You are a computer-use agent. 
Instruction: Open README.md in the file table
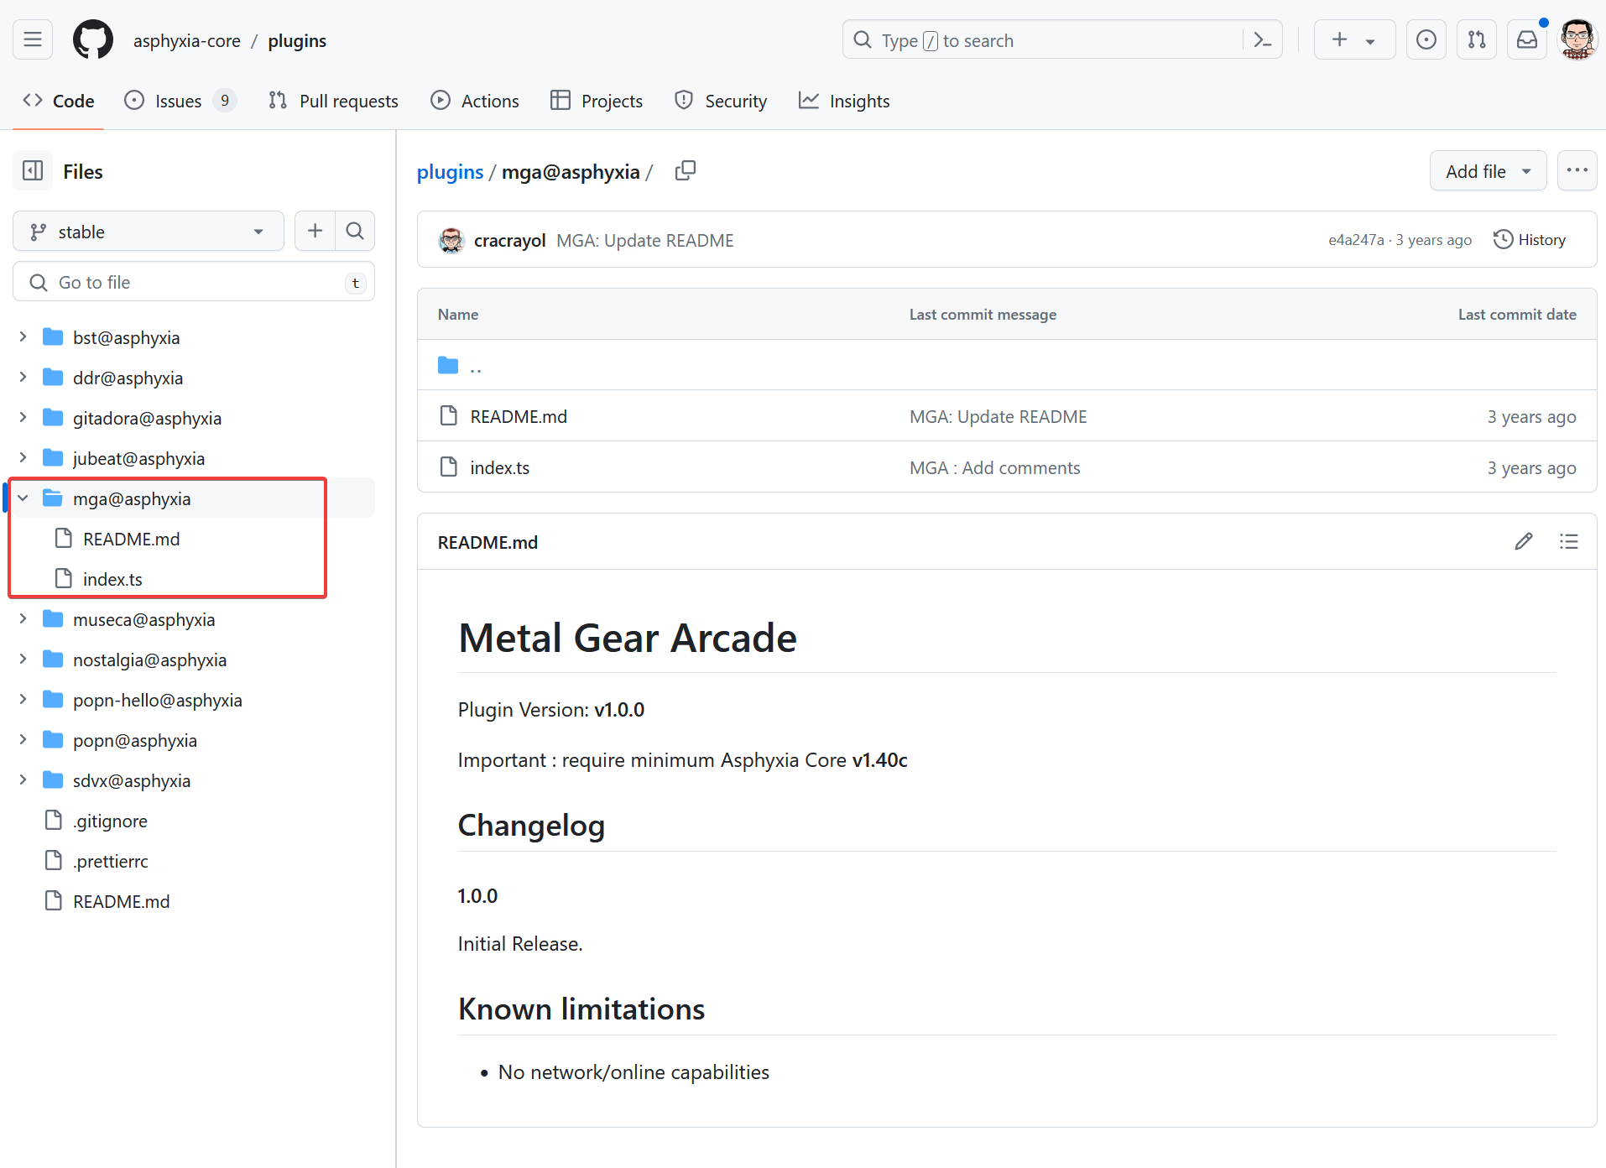519,417
